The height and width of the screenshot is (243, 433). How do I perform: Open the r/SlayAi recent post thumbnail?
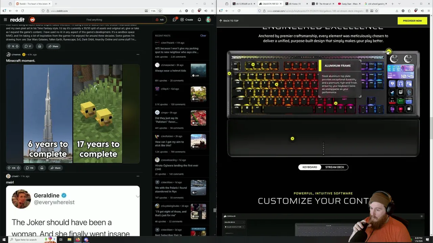click(198, 94)
